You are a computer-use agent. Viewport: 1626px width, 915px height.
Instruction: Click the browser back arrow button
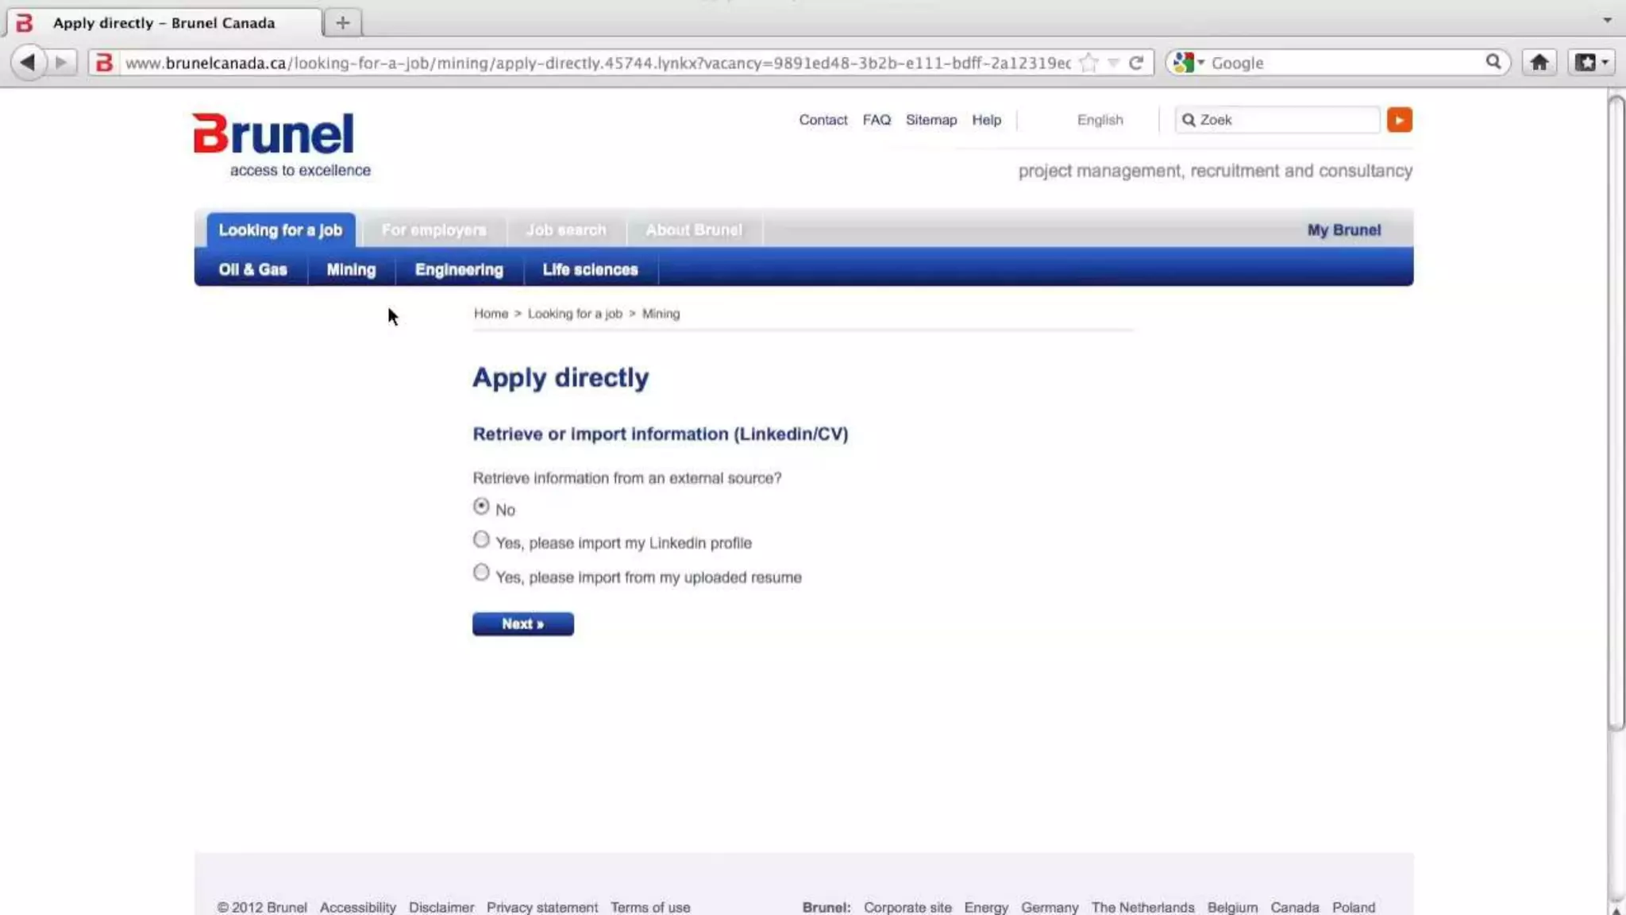pyautogui.click(x=28, y=62)
